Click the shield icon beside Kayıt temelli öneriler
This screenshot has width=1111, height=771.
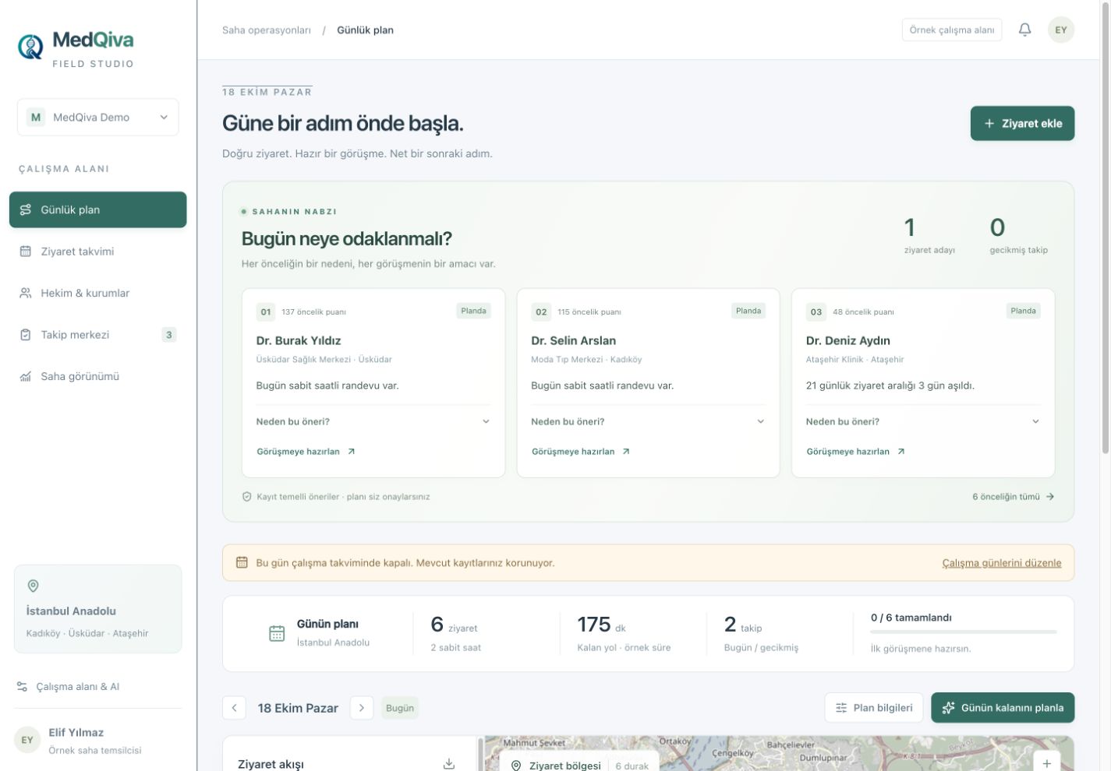[247, 497]
